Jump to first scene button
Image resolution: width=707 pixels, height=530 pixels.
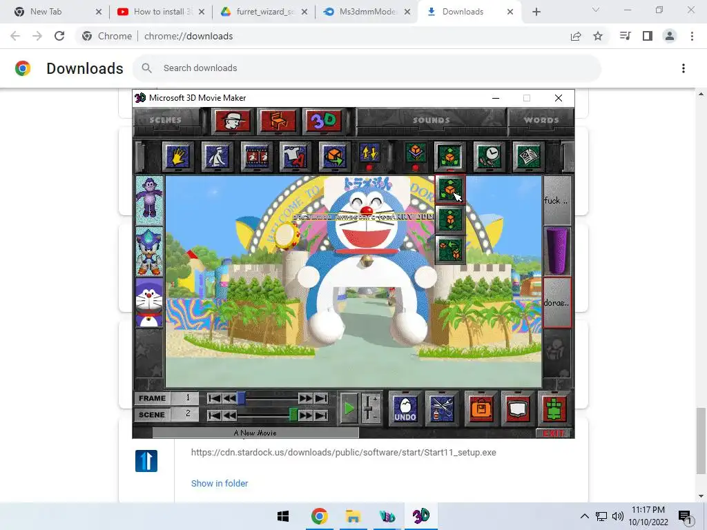(214, 415)
